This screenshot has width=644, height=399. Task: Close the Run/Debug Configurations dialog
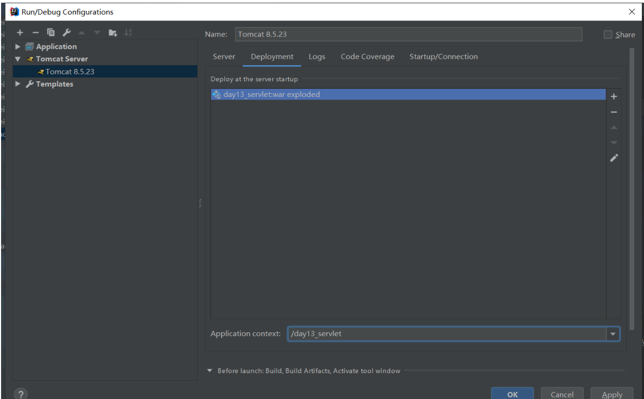[632, 11]
